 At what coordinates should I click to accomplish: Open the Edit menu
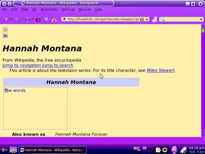pos(14,9)
